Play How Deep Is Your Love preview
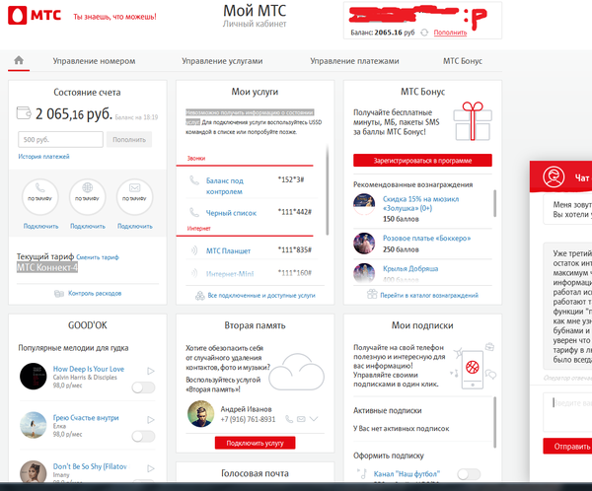 (150, 372)
